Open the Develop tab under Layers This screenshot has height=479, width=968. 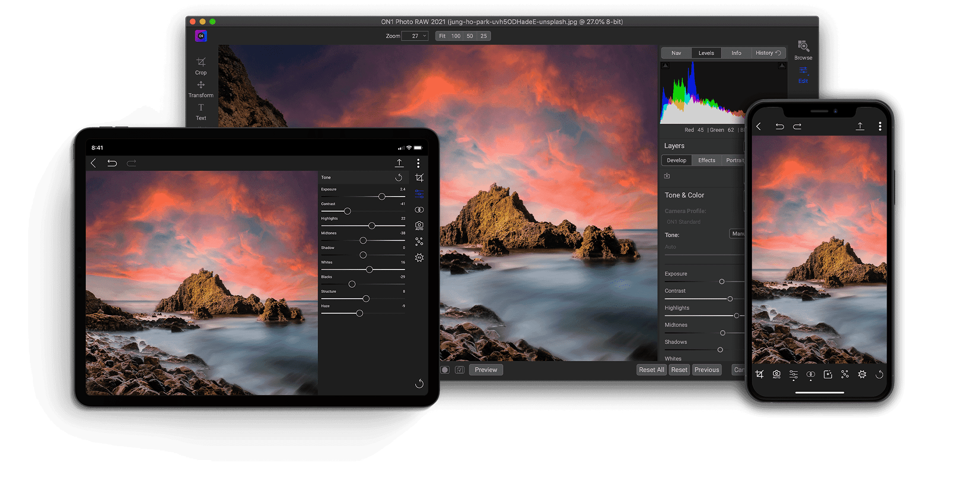(x=676, y=160)
